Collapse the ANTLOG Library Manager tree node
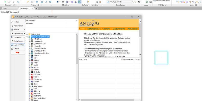This screenshot has width=202, height=101. [27, 37]
